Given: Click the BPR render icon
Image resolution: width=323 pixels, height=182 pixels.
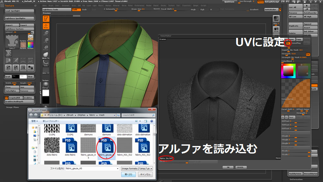Looking at the screenshot, I should coord(276,19).
